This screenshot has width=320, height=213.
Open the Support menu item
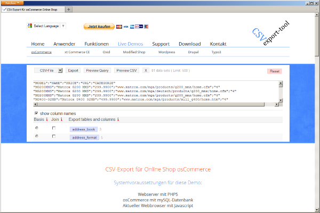coord(161,44)
